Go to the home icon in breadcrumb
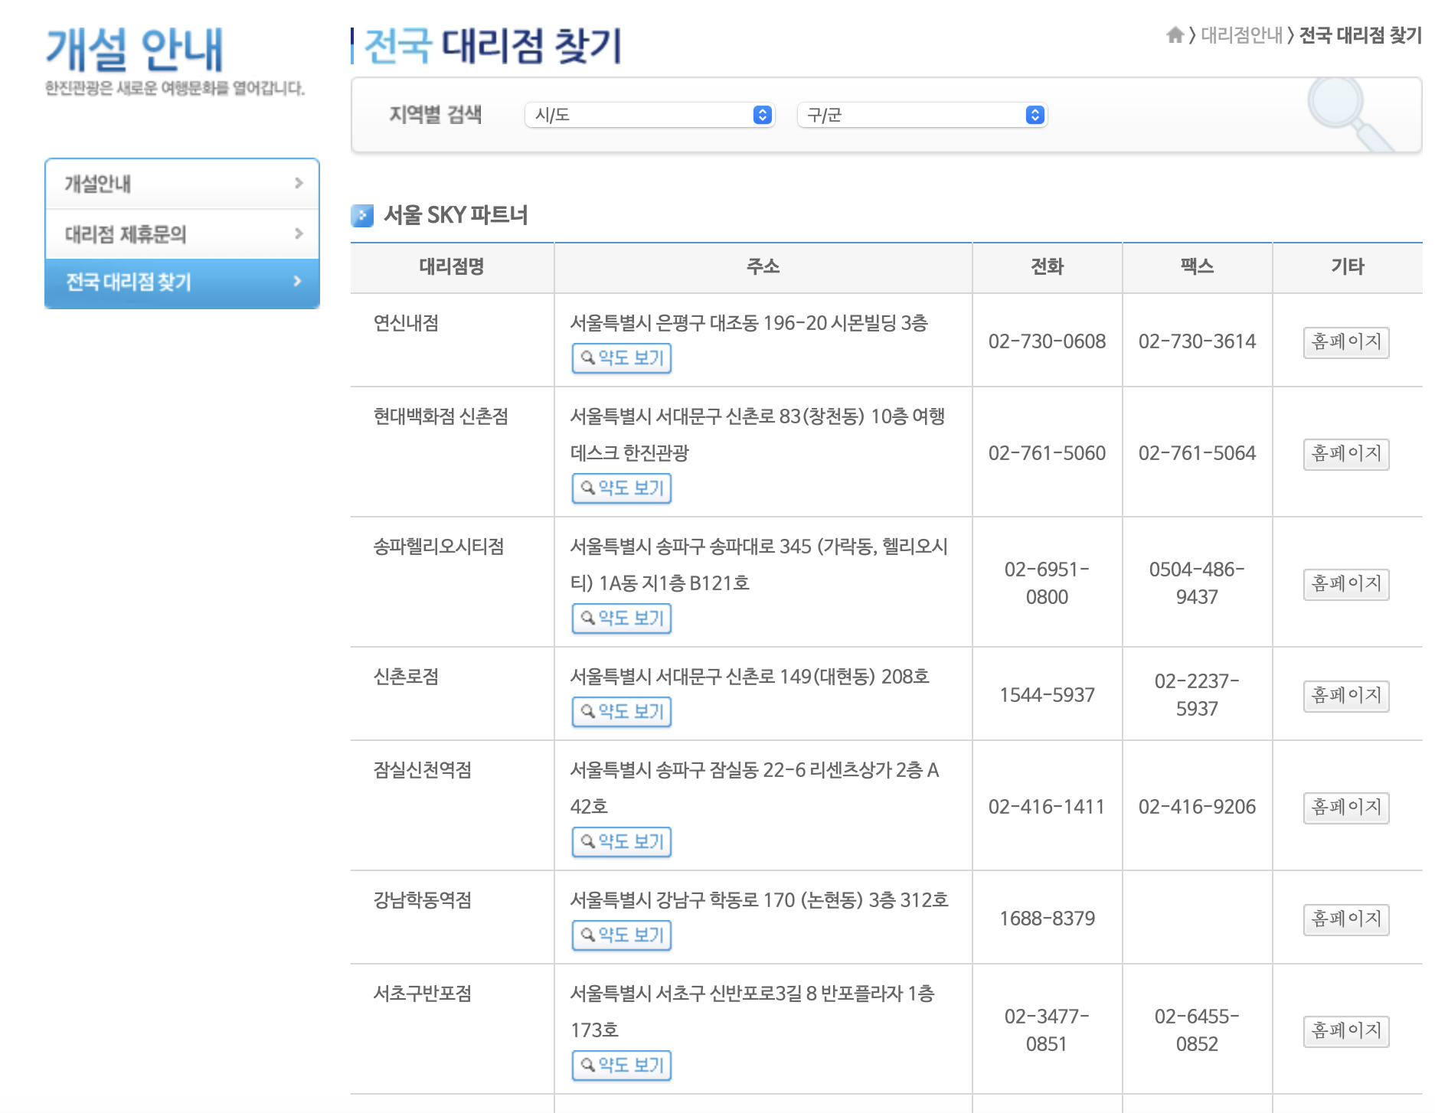This screenshot has width=1435, height=1113. [x=1175, y=35]
